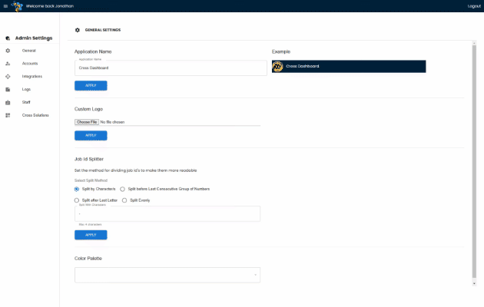Image resolution: width=484 pixels, height=307 pixels.
Task: Click the 'Admin Settings' sidebar title
Action: 34,38
